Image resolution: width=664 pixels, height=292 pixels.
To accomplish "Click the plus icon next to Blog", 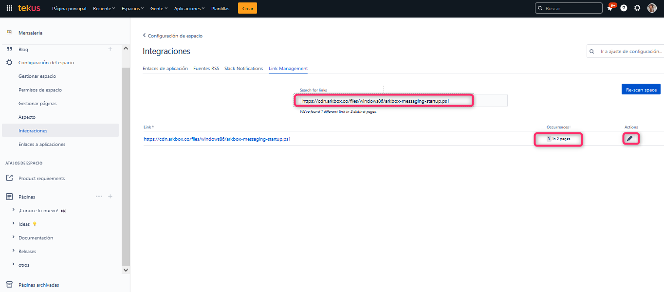I will tap(110, 49).
